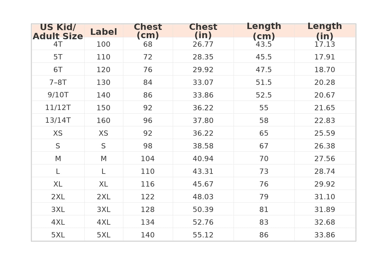Select the 4T size cell
The width and height of the screenshot is (387, 270).
pos(58,44)
